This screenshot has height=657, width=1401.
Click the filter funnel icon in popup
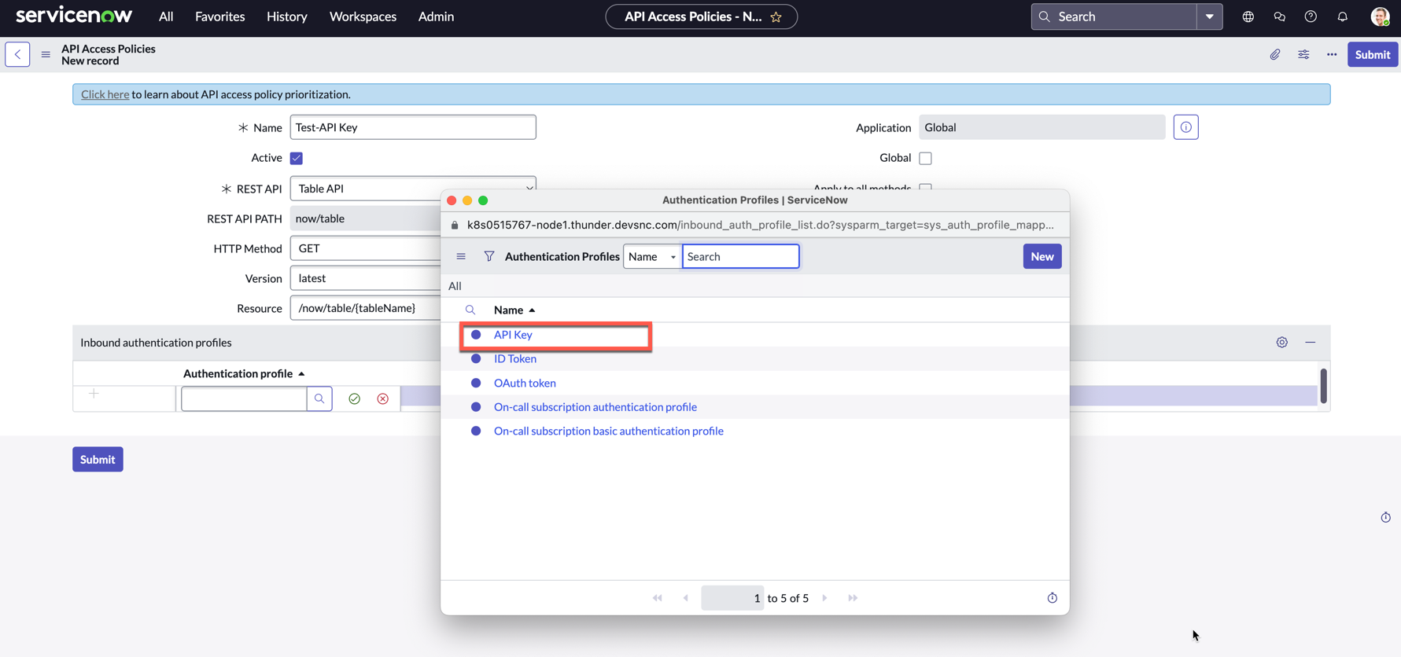click(x=489, y=256)
